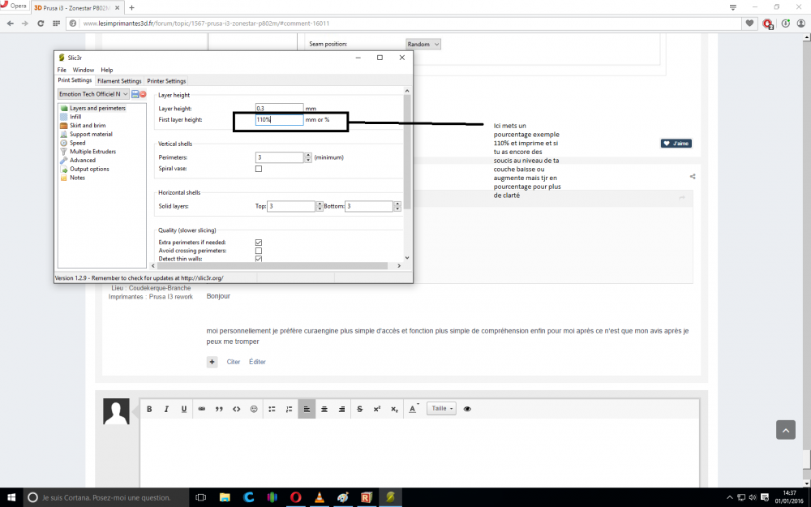Apply superscript formatting
This screenshot has width=811, height=507.
click(x=377, y=409)
